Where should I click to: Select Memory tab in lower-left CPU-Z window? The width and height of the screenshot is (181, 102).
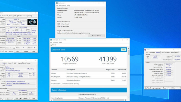click(10, 63)
